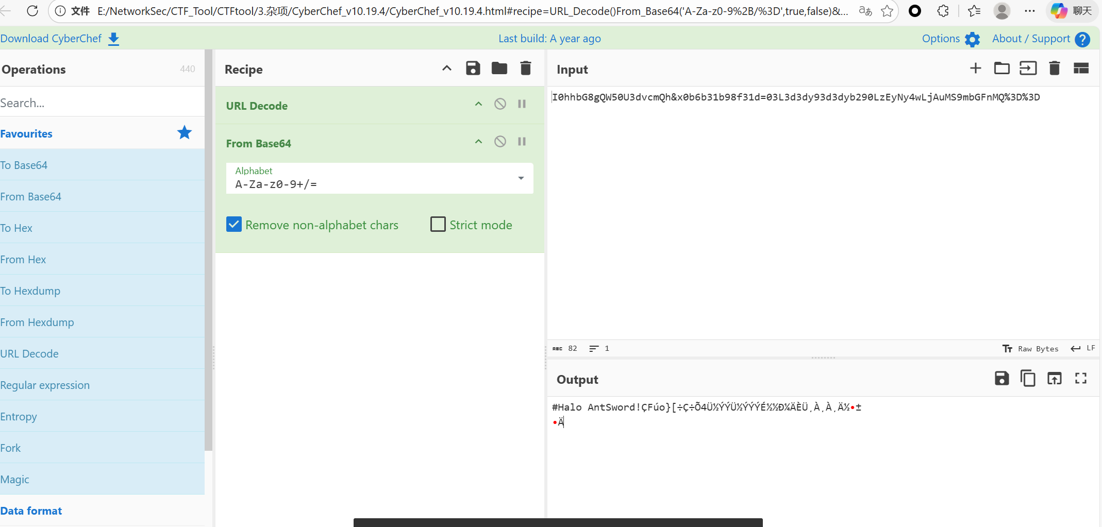Screen dimensions: 1102x527
Task: Open the Options link
Action: pos(941,39)
